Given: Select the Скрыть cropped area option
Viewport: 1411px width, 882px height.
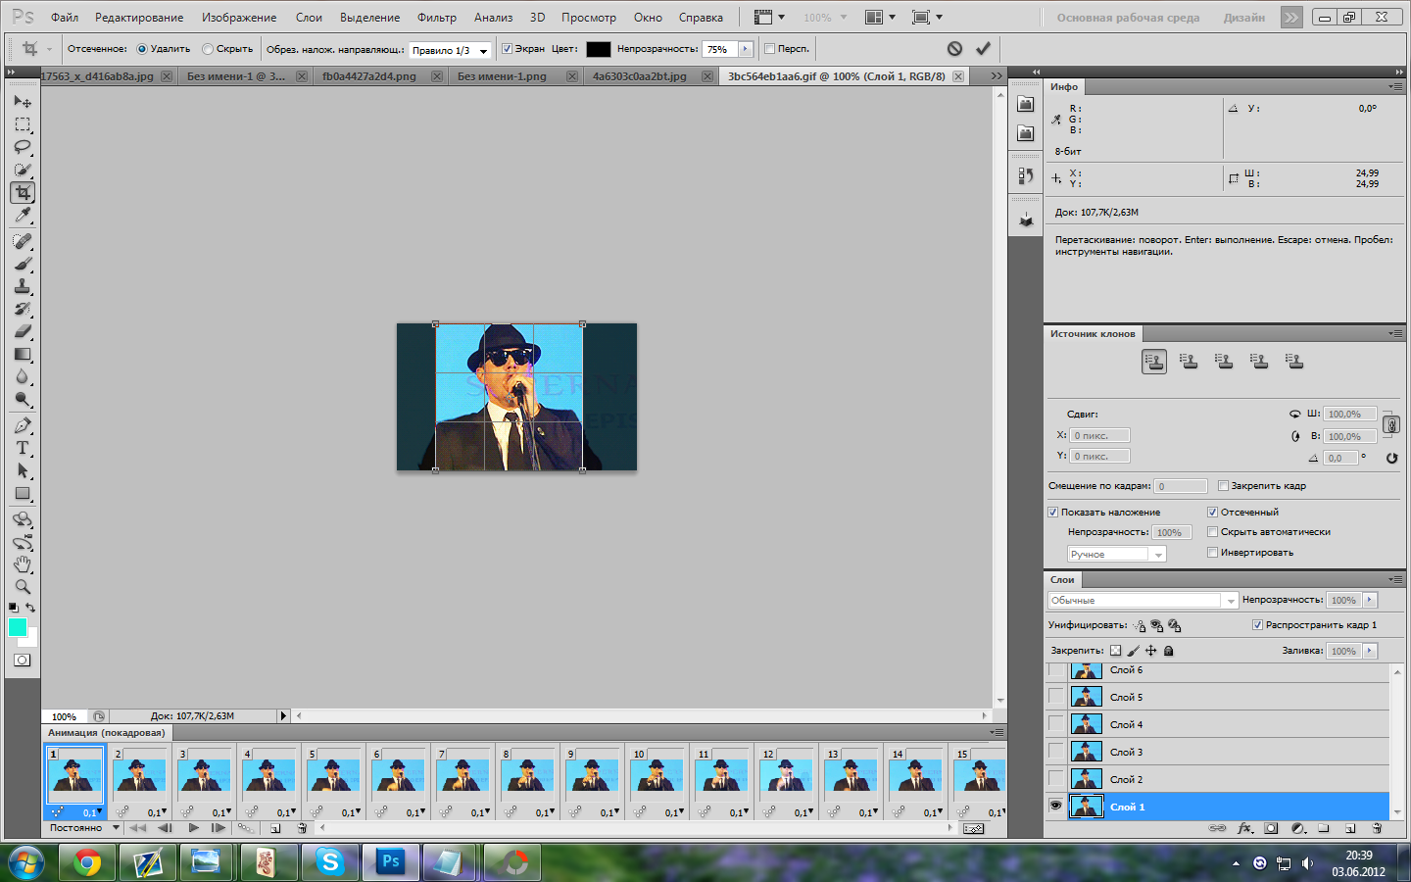Looking at the screenshot, I should [x=227, y=49].
